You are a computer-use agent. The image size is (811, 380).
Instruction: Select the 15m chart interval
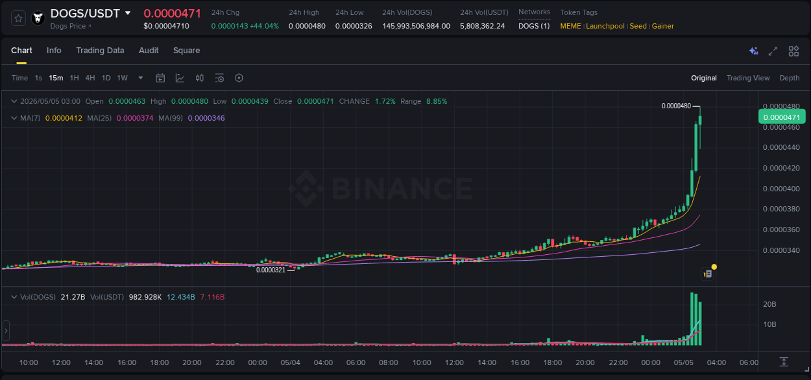[56, 78]
